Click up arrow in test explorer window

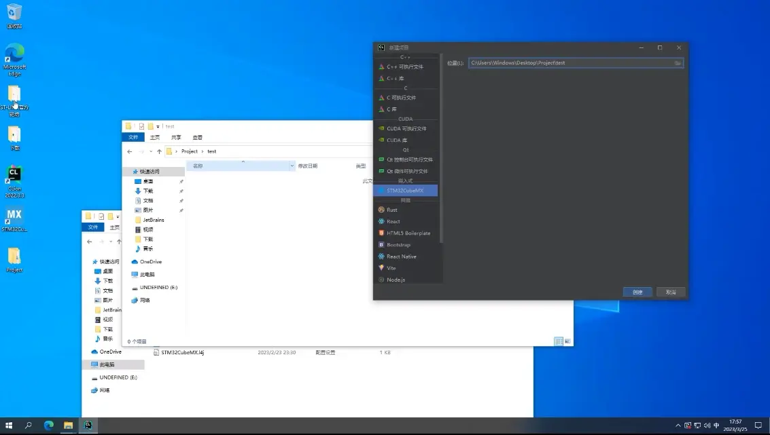coord(159,151)
